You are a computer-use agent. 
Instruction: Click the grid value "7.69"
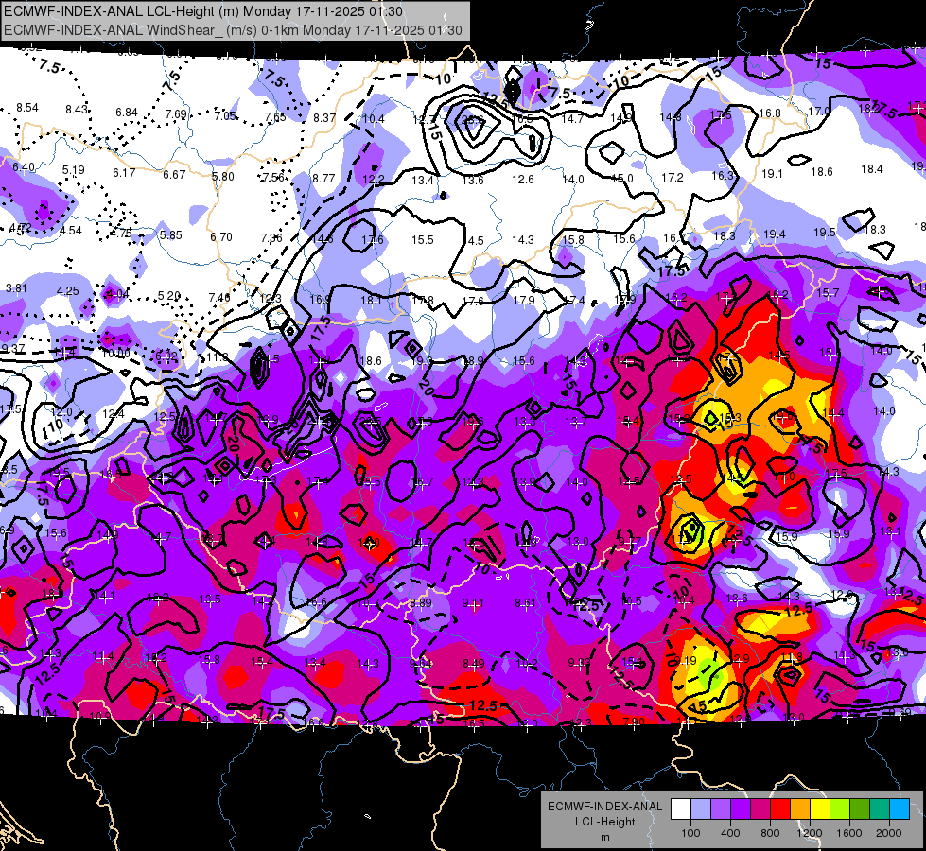pyautogui.click(x=176, y=114)
